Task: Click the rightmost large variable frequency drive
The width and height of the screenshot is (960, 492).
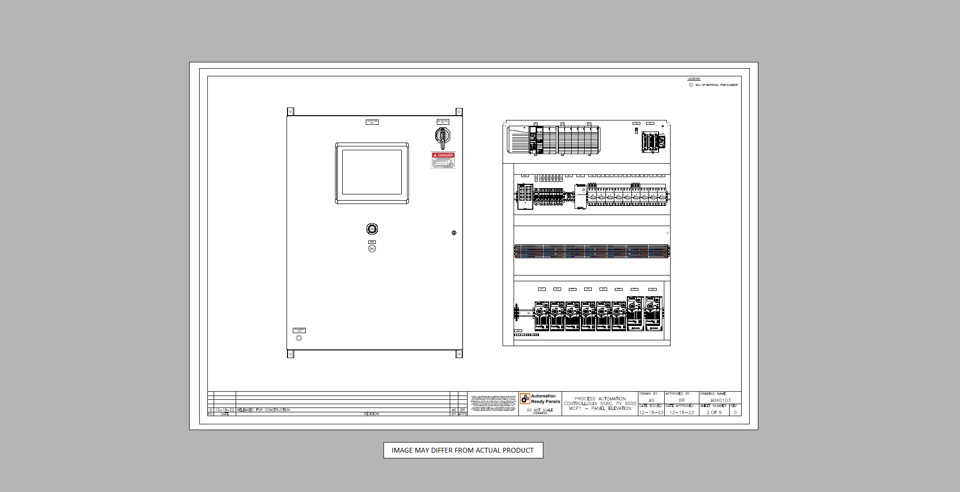Action: 653,313
